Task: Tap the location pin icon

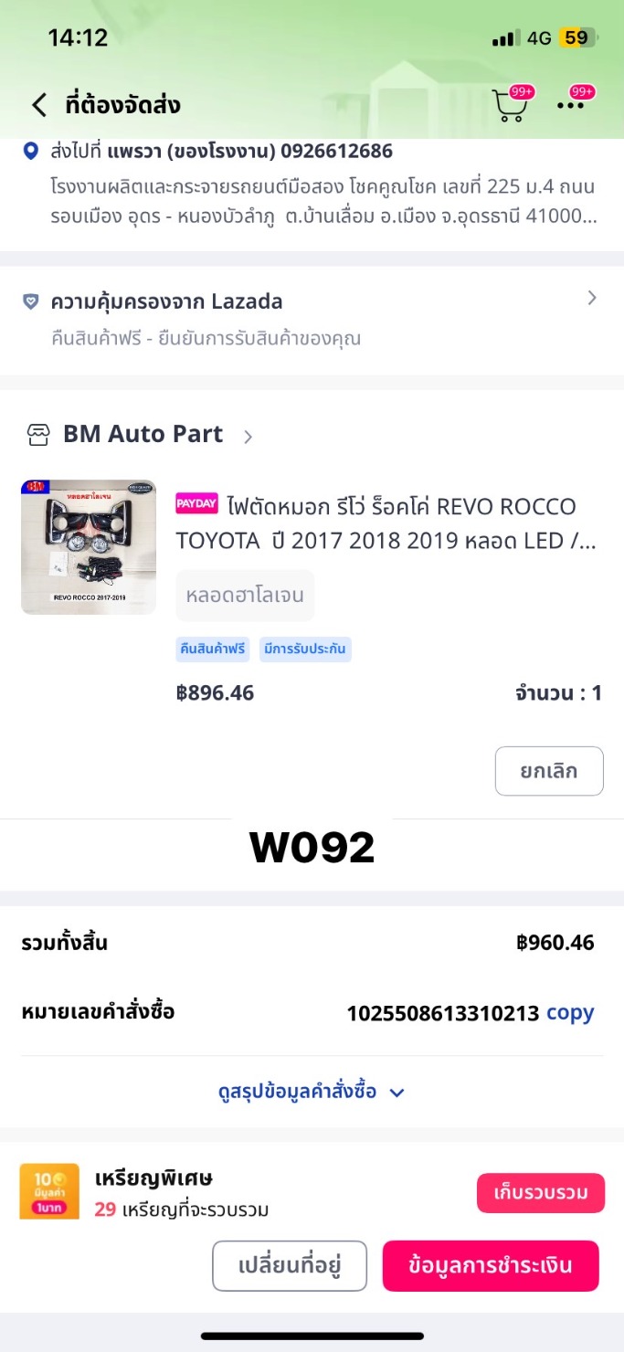Action: pyautogui.click(x=31, y=151)
